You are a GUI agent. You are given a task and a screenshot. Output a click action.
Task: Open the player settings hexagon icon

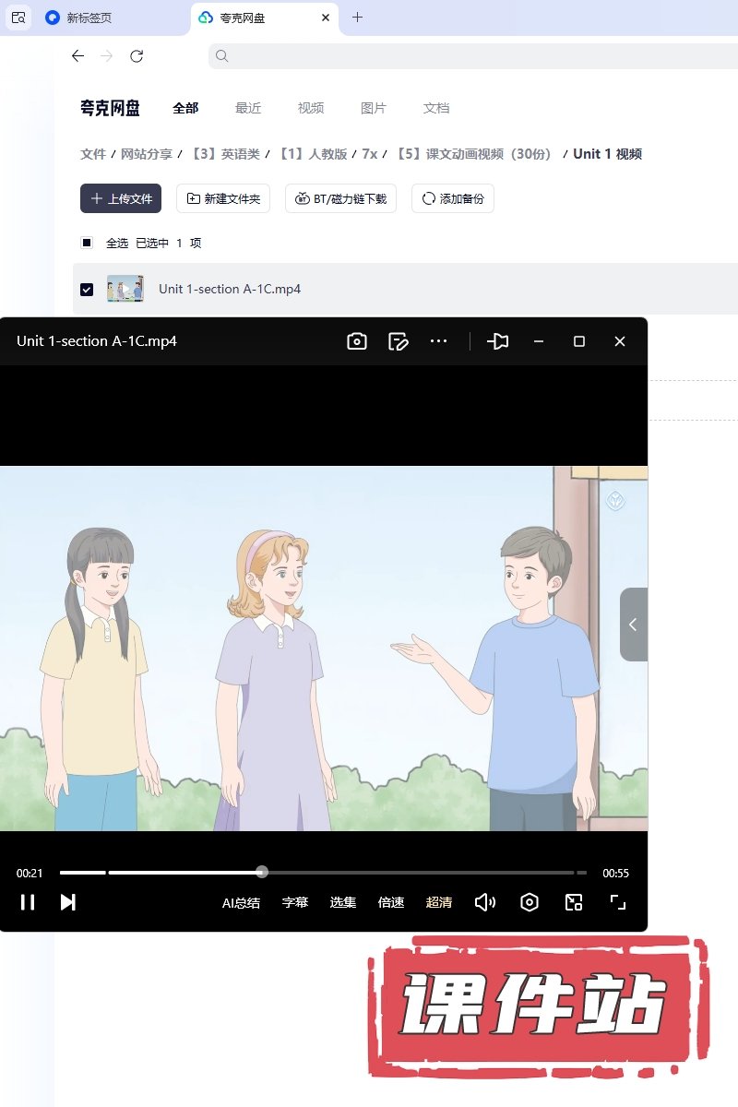point(530,902)
